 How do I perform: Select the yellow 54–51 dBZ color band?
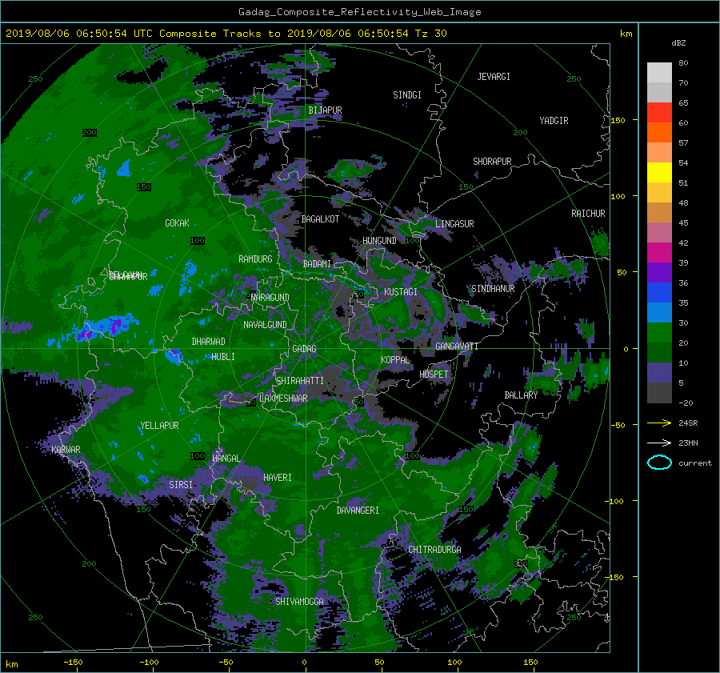659,172
